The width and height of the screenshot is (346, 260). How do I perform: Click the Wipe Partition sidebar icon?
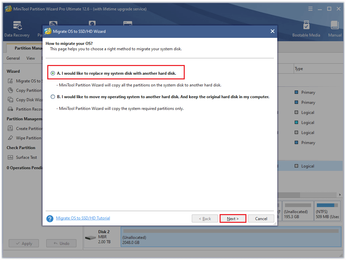point(10,138)
